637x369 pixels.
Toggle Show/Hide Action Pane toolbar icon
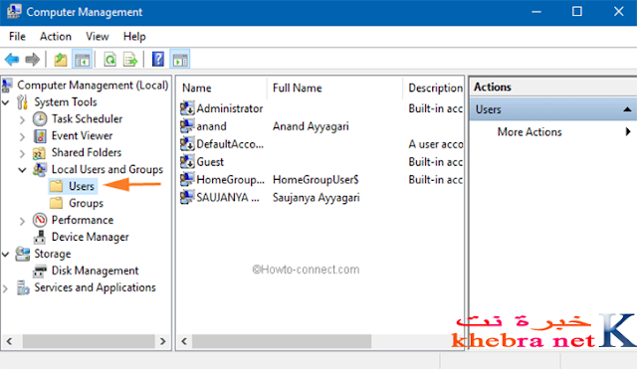pyautogui.click(x=180, y=60)
